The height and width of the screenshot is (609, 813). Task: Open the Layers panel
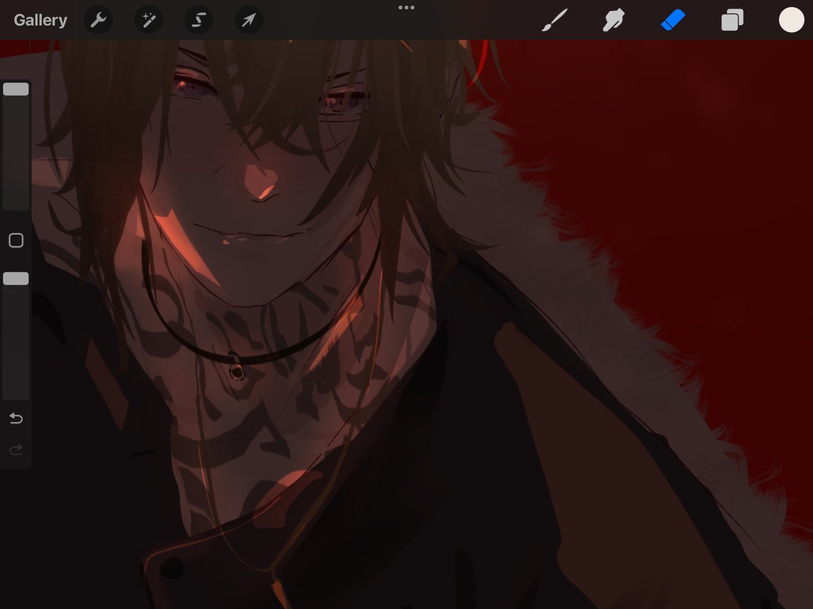tap(732, 20)
